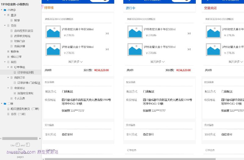Expand 展开更多 in the 进行中 order
The image size is (244, 160).
(x=157, y=62)
